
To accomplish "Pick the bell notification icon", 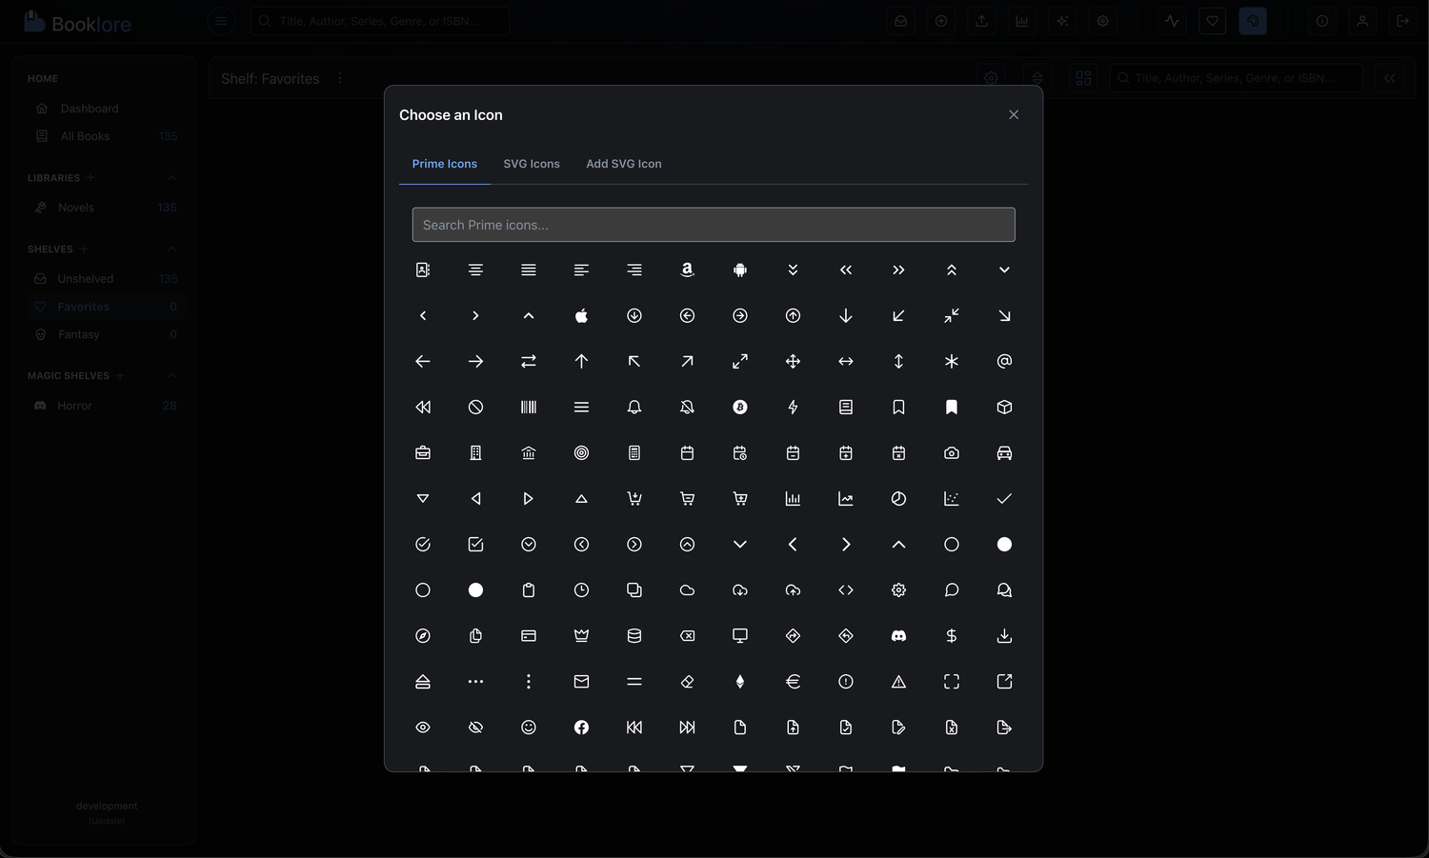I will 634,407.
